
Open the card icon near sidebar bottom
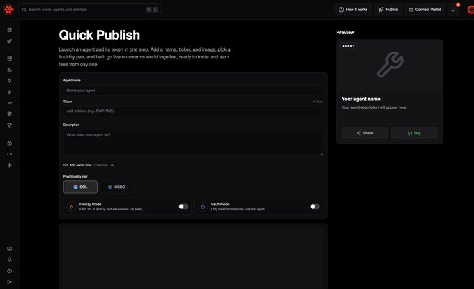click(10, 248)
